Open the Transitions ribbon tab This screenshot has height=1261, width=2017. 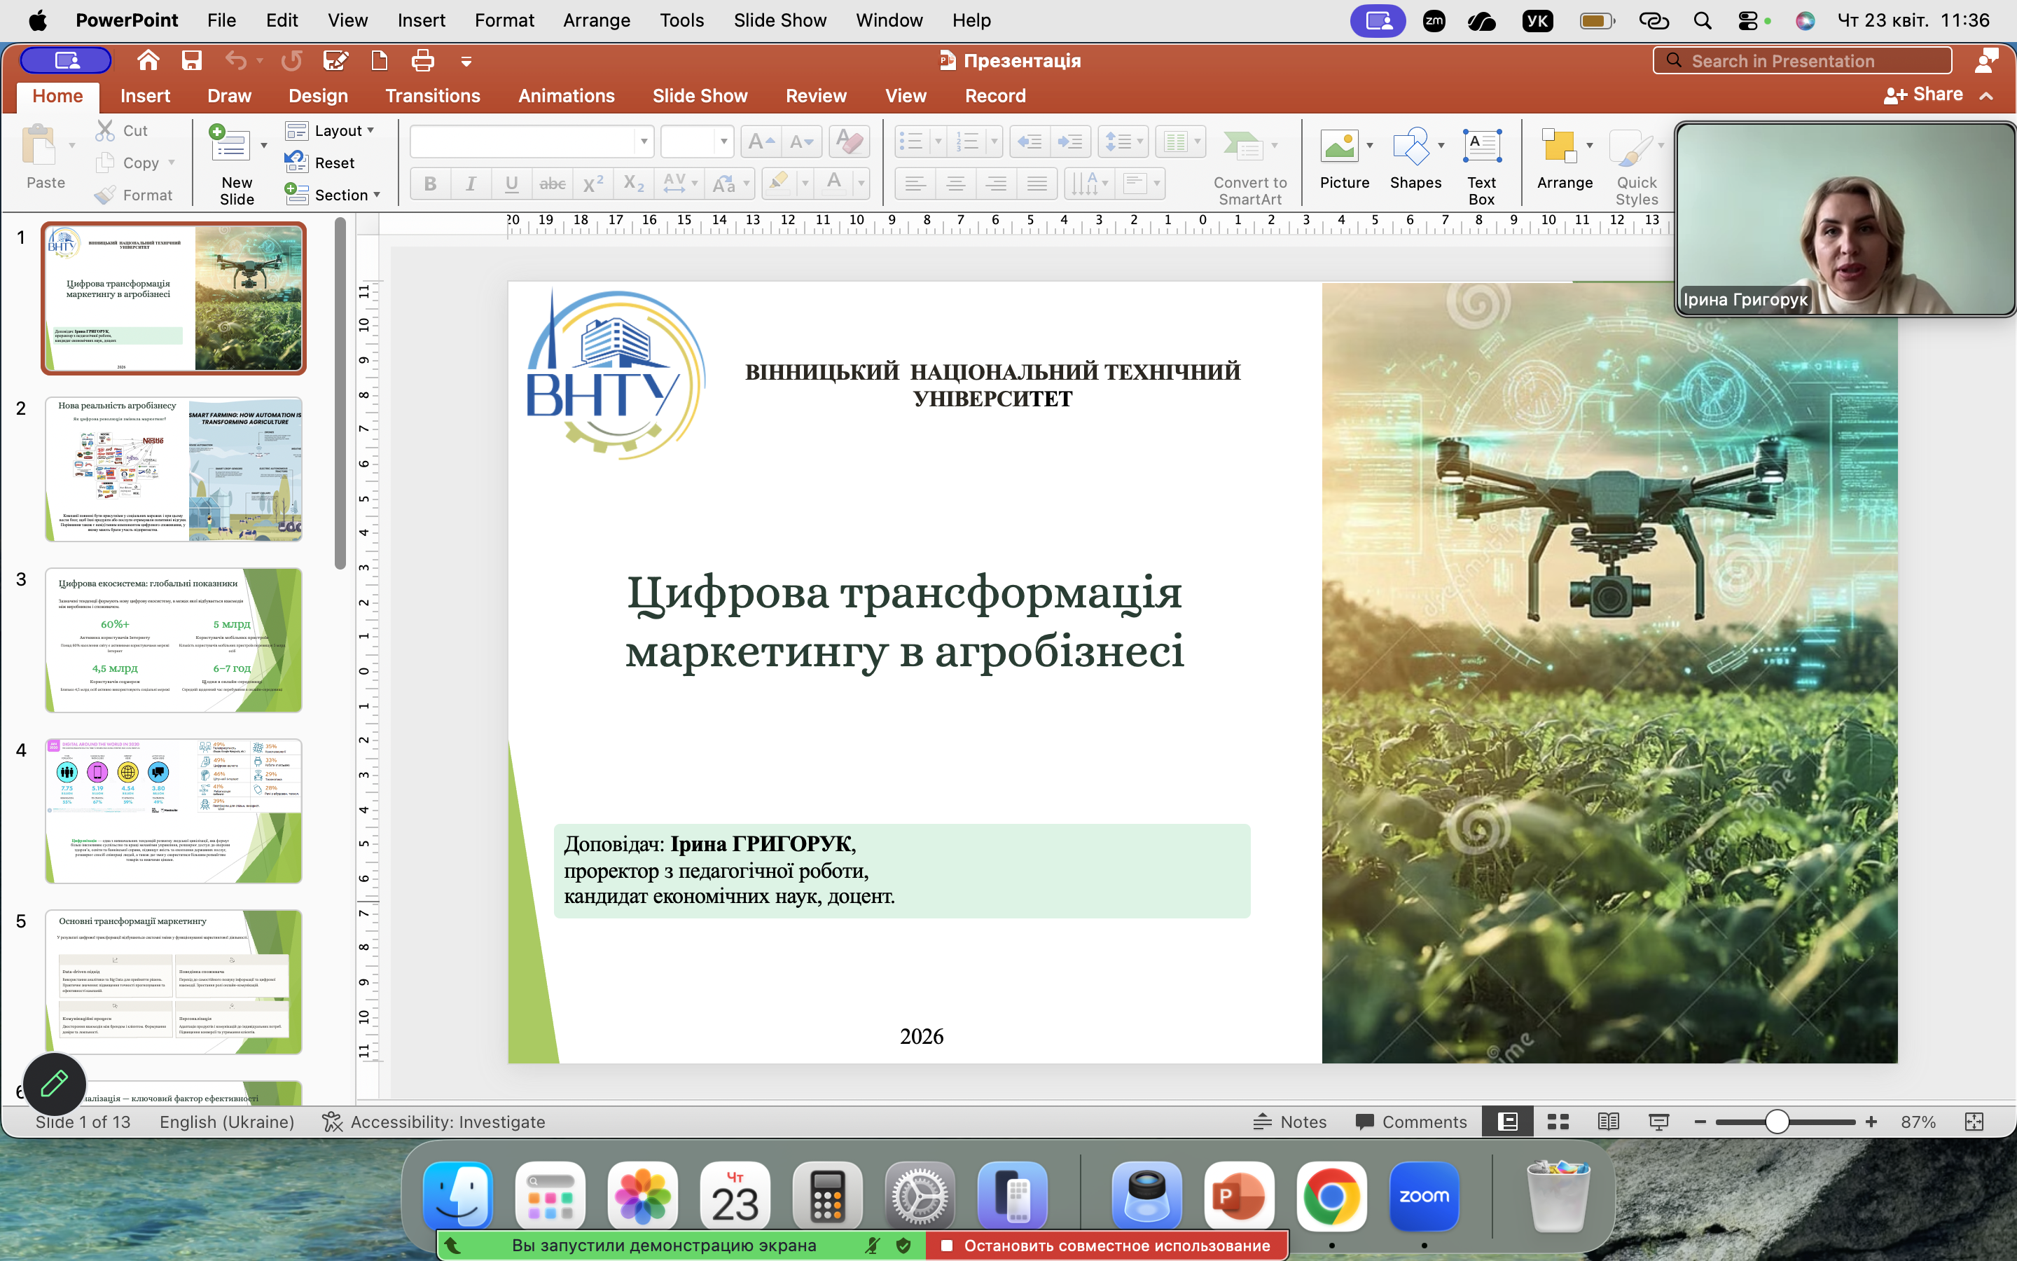coord(433,96)
